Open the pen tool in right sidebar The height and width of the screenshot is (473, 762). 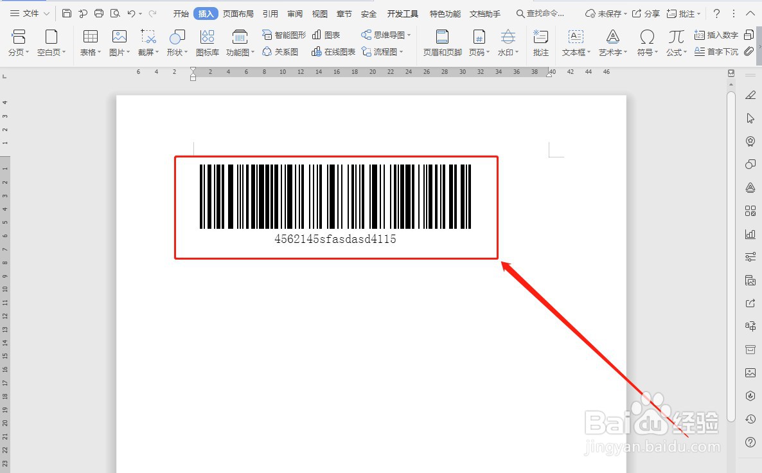pos(750,95)
